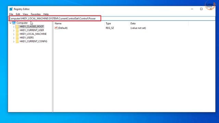The image size is (219, 123).
Task: Click the string value icon beside (Default)
Action: pyautogui.click(x=56, y=28)
